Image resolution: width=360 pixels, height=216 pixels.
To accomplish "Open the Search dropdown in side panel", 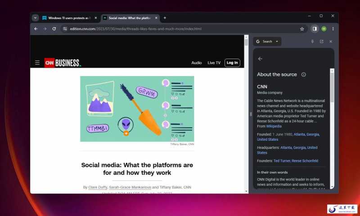I will coord(267,41).
